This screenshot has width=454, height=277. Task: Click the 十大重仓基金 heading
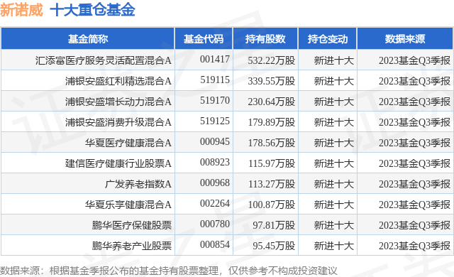92,10
